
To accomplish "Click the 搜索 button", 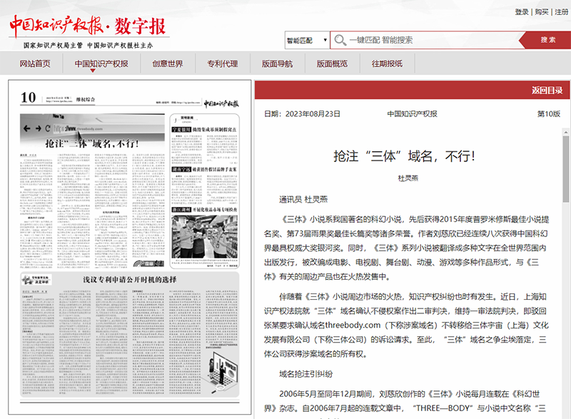I will coord(547,40).
